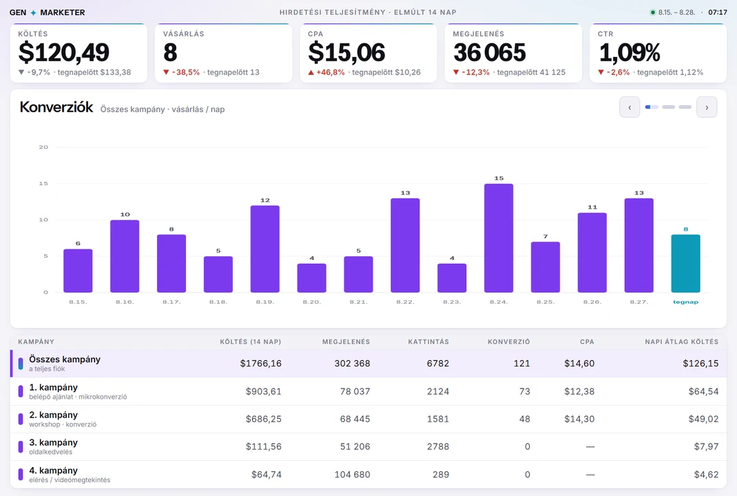Click the green live status dot
The image size is (737, 496).
pyautogui.click(x=652, y=12)
